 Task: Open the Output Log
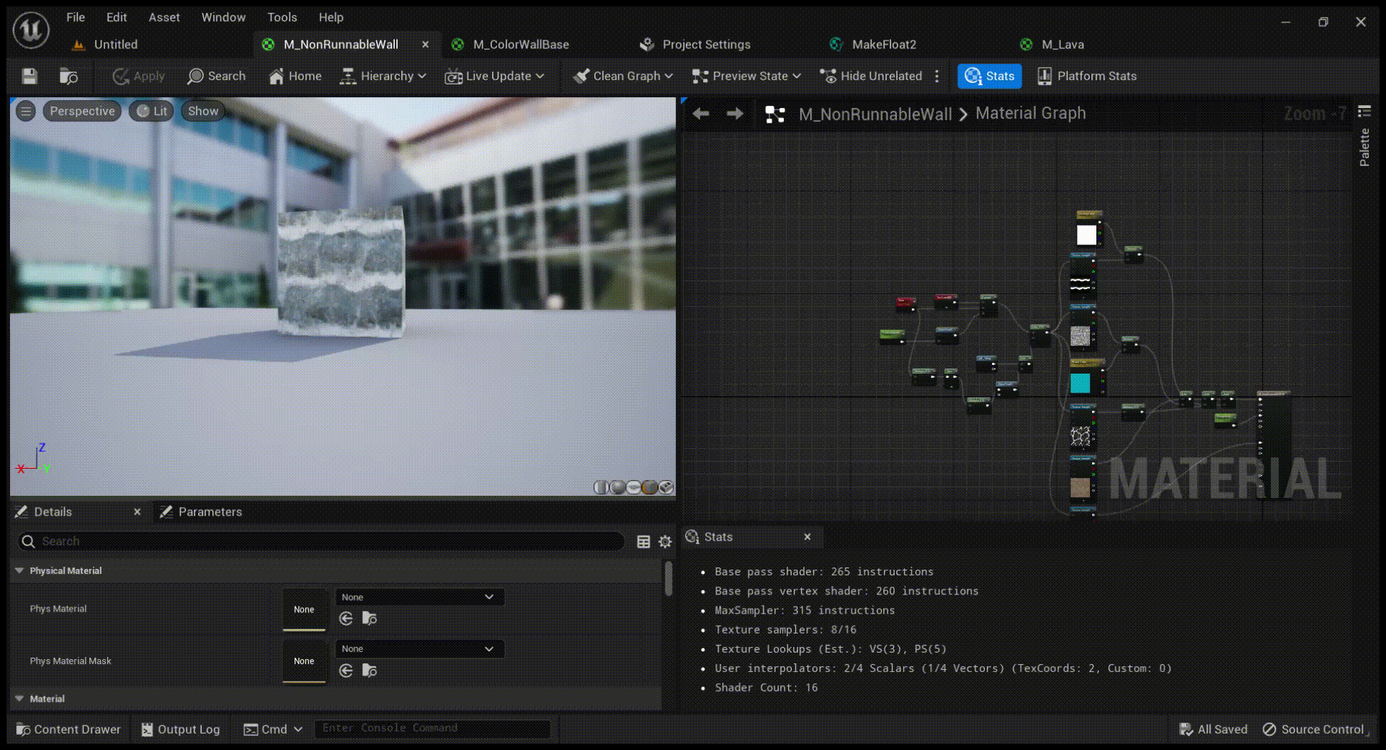pyautogui.click(x=180, y=729)
